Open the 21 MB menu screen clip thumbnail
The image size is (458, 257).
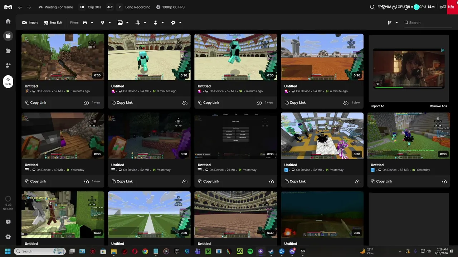(235, 136)
